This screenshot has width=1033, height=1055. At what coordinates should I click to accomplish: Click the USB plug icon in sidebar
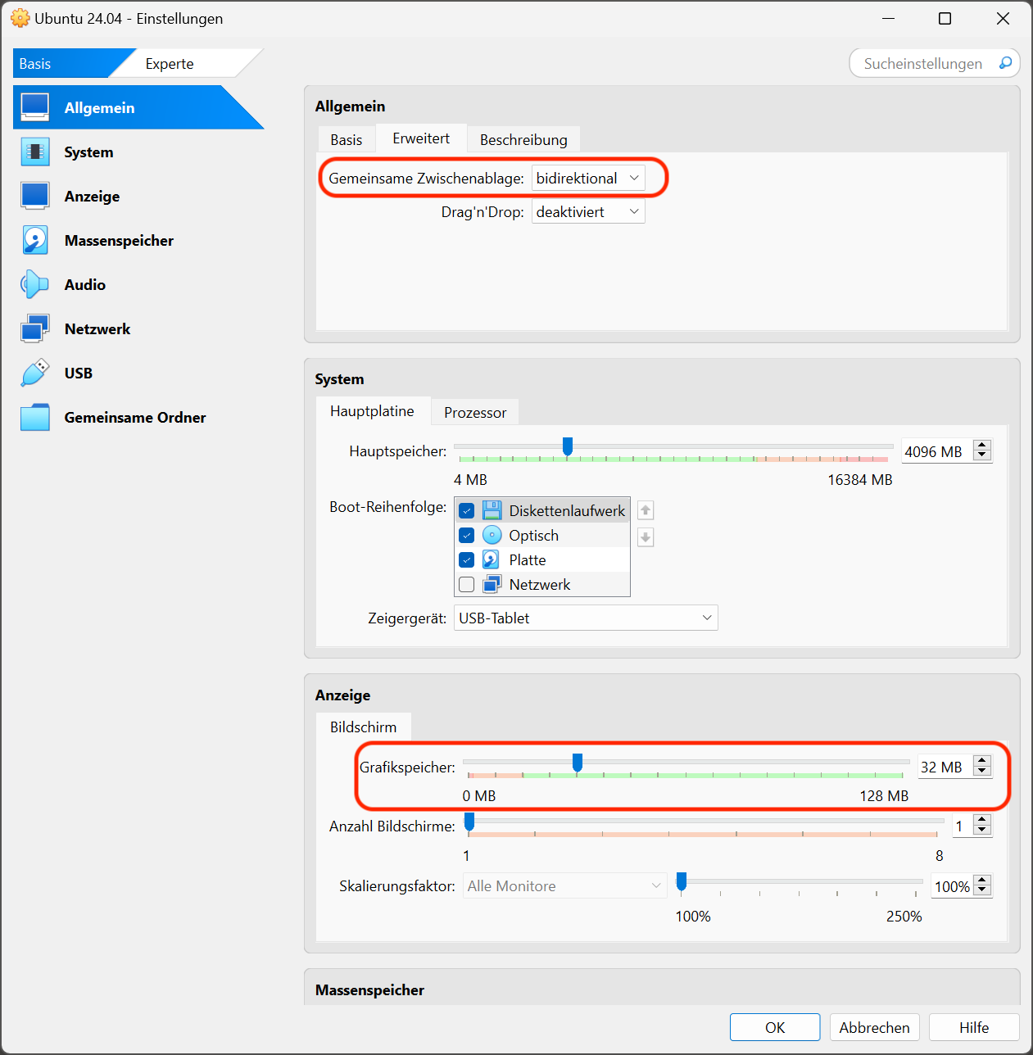(x=35, y=373)
